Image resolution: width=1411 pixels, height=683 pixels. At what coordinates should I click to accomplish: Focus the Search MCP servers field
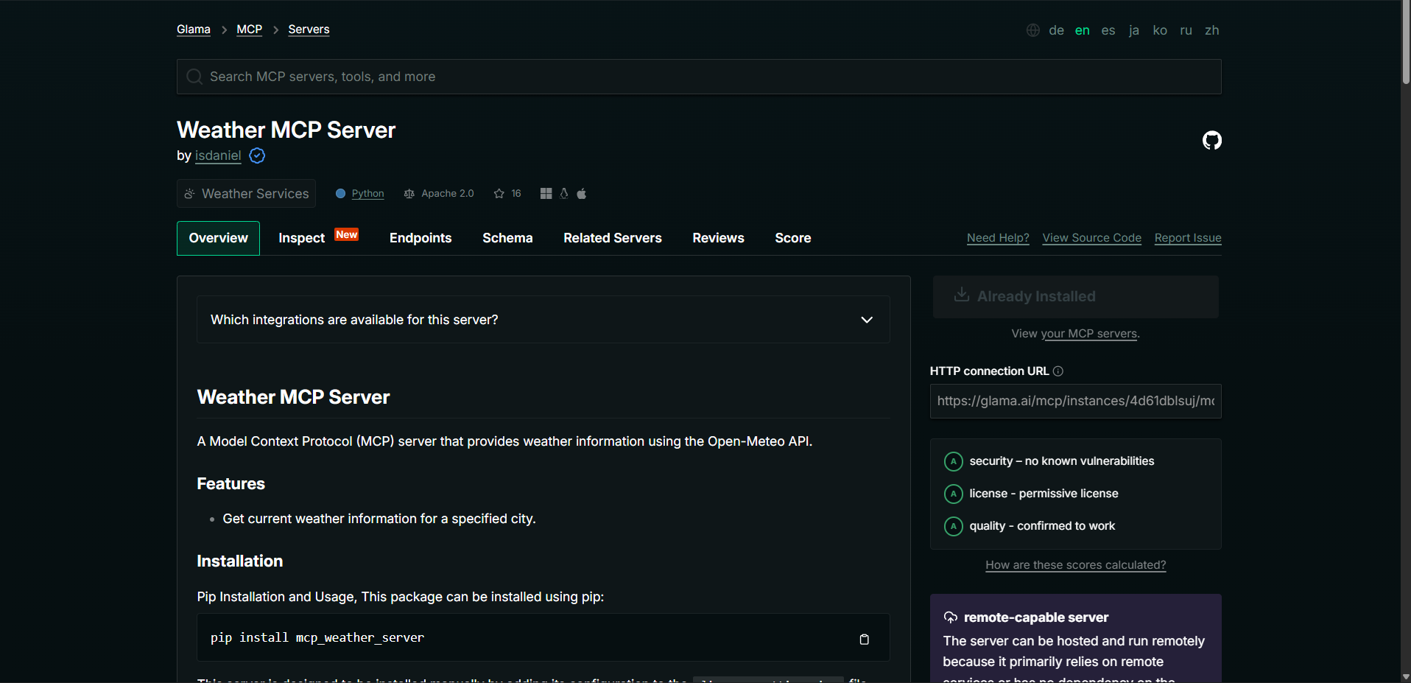click(x=698, y=77)
